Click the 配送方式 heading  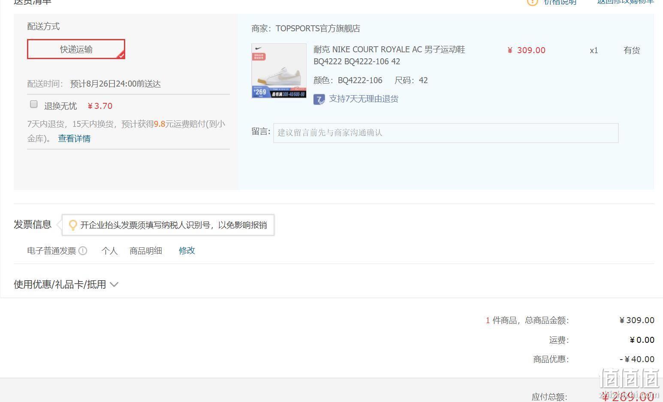43,27
